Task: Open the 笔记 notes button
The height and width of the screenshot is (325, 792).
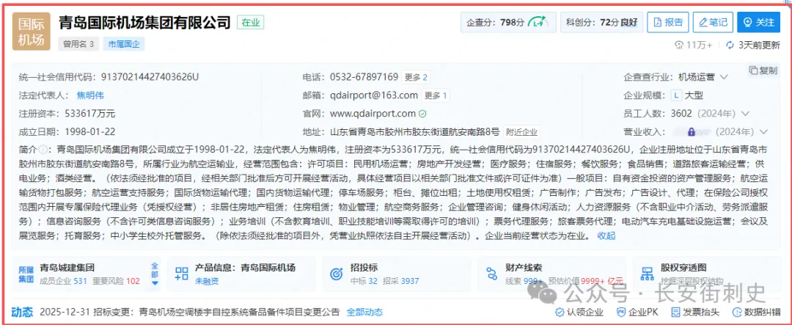Action: click(712, 23)
